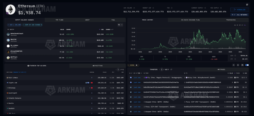Remove the USD ≥ 100,000 filter chip
This screenshot has height=116, width=254.
(8, 25)
